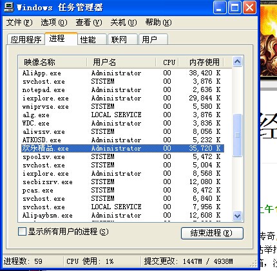Click the process list scrollbar thumb
The image size is (277, 271).
pyautogui.click(x=237, y=135)
